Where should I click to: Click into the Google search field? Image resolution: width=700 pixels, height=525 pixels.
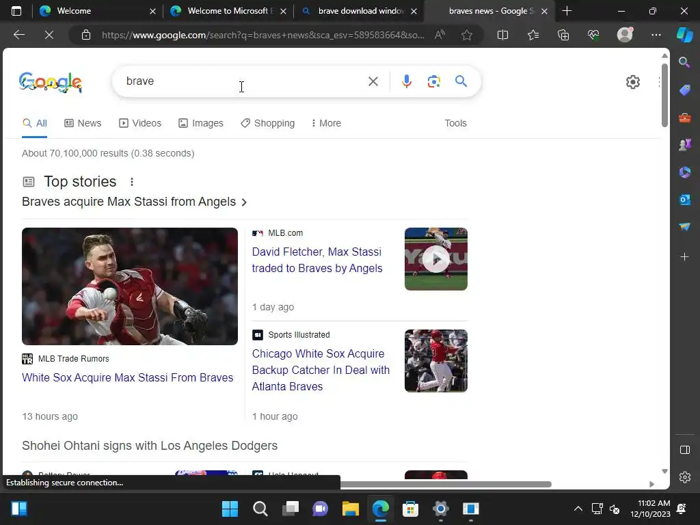[241, 81]
